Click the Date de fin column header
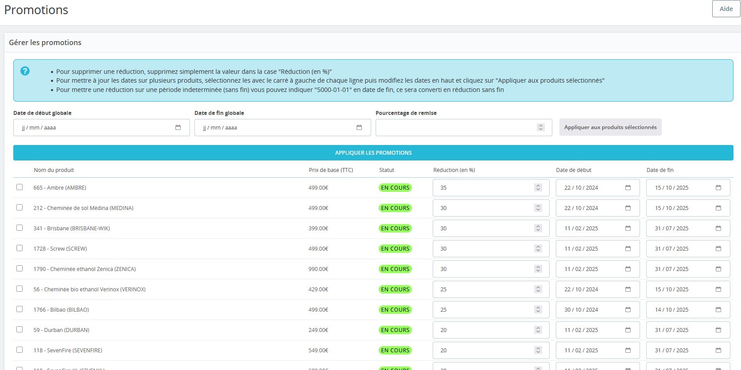Screen dimensions: 741x370 pyautogui.click(x=660, y=170)
